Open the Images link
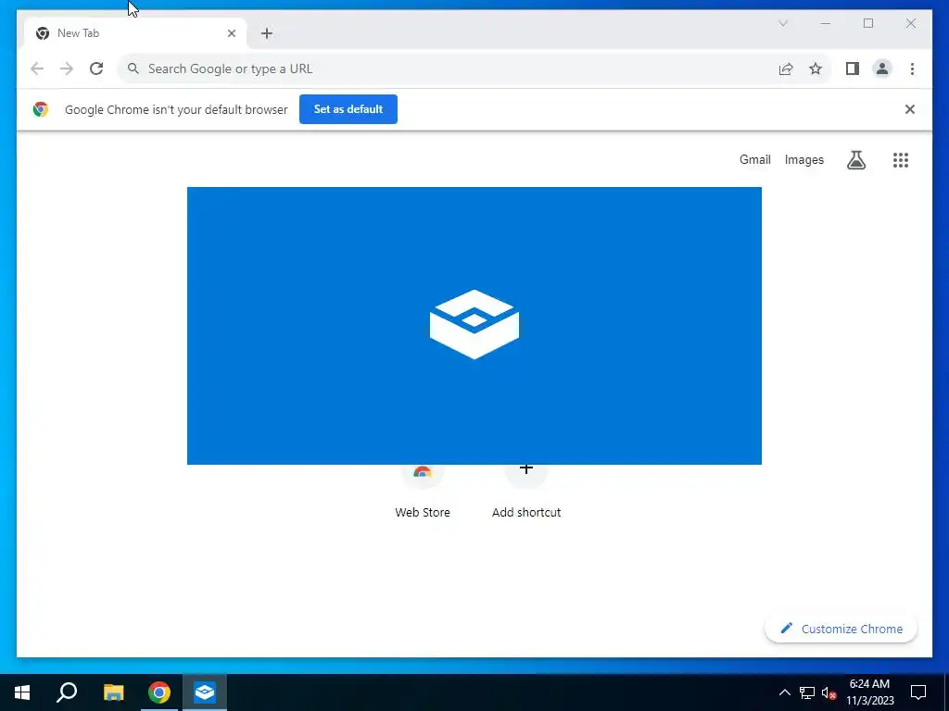Screen dimensions: 949x711 click(803, 159)
